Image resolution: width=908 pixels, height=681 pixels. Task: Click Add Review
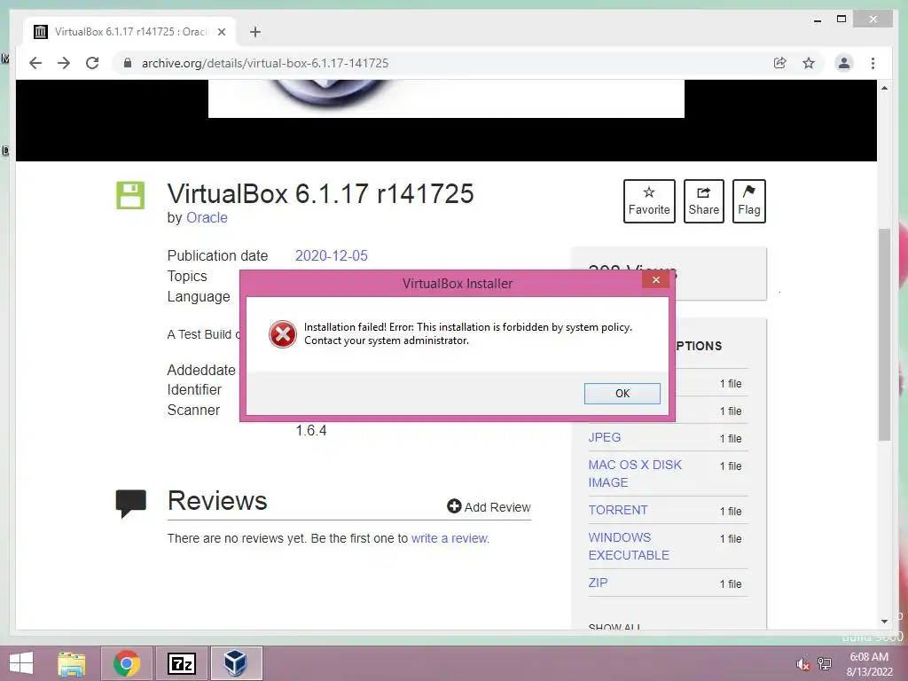[x=489, y=506]
